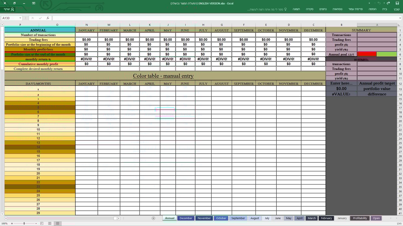Switch to the November sheet tab

pyautogui.click(x=204, y=218)
